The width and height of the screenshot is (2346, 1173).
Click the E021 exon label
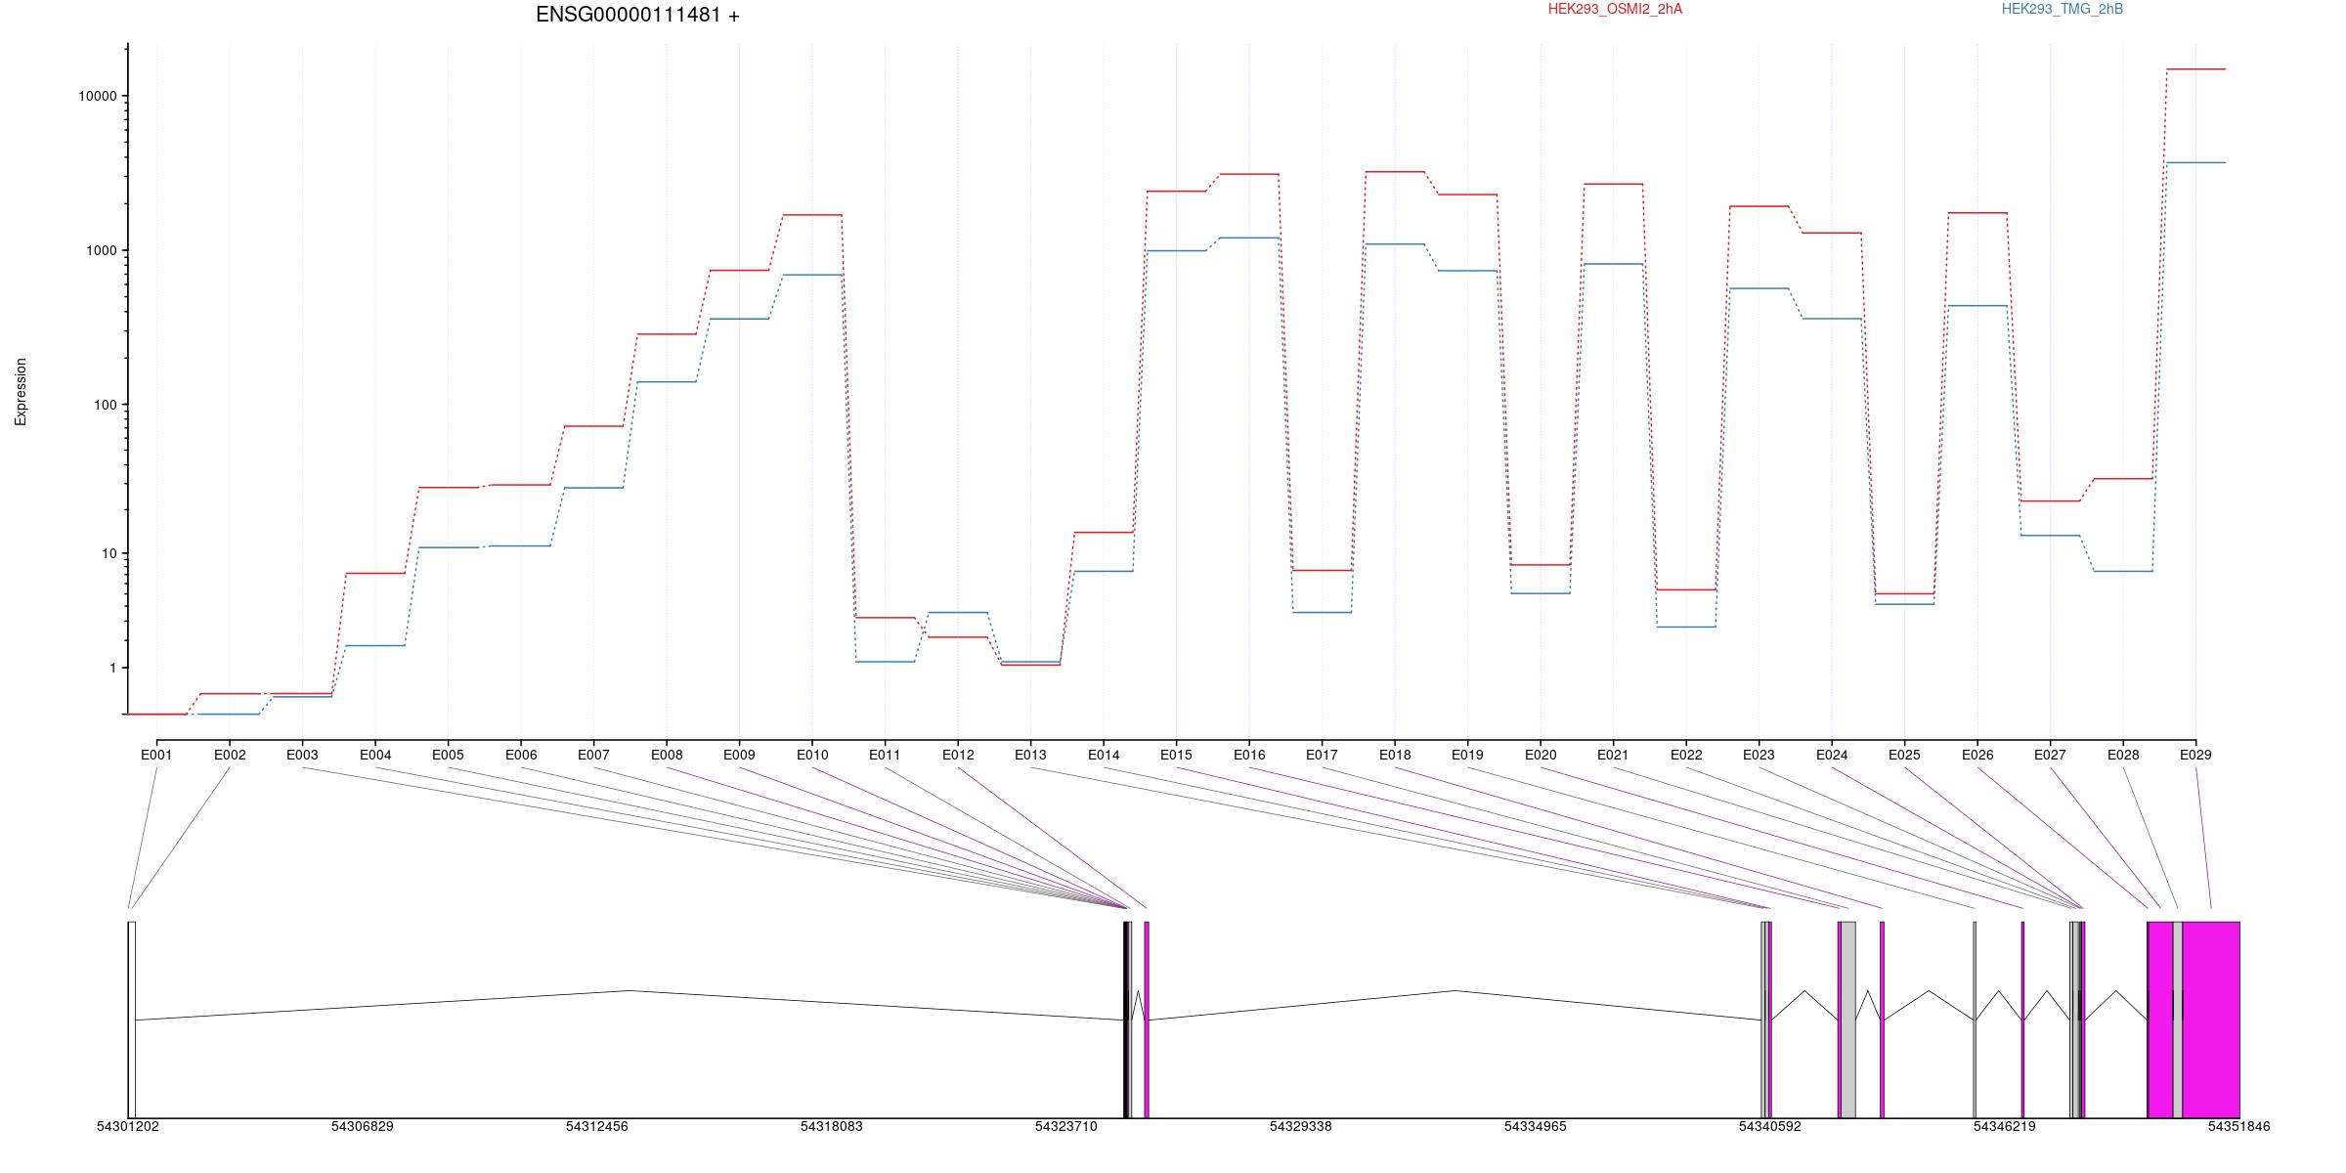pos(1613,755)
